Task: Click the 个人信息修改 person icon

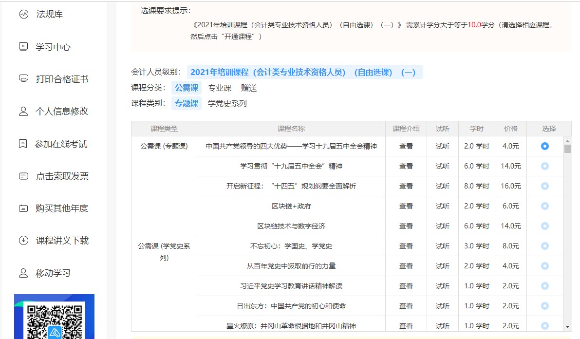Action: 23,112
